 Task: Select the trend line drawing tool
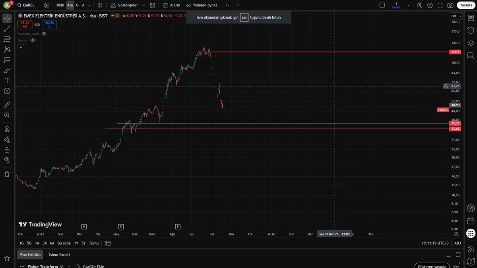pyautogui.click(x=7, y=29)
